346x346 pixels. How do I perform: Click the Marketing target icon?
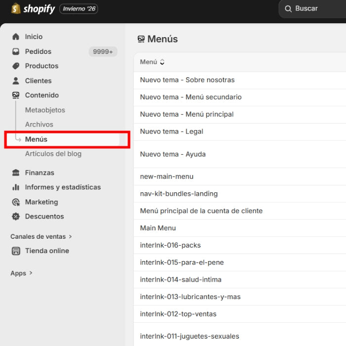[16, 202]
